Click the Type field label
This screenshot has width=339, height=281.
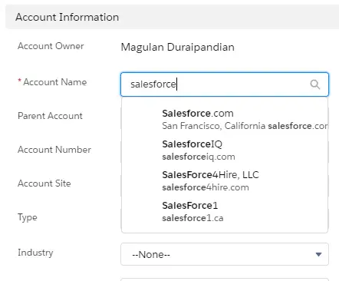(28, 217)
